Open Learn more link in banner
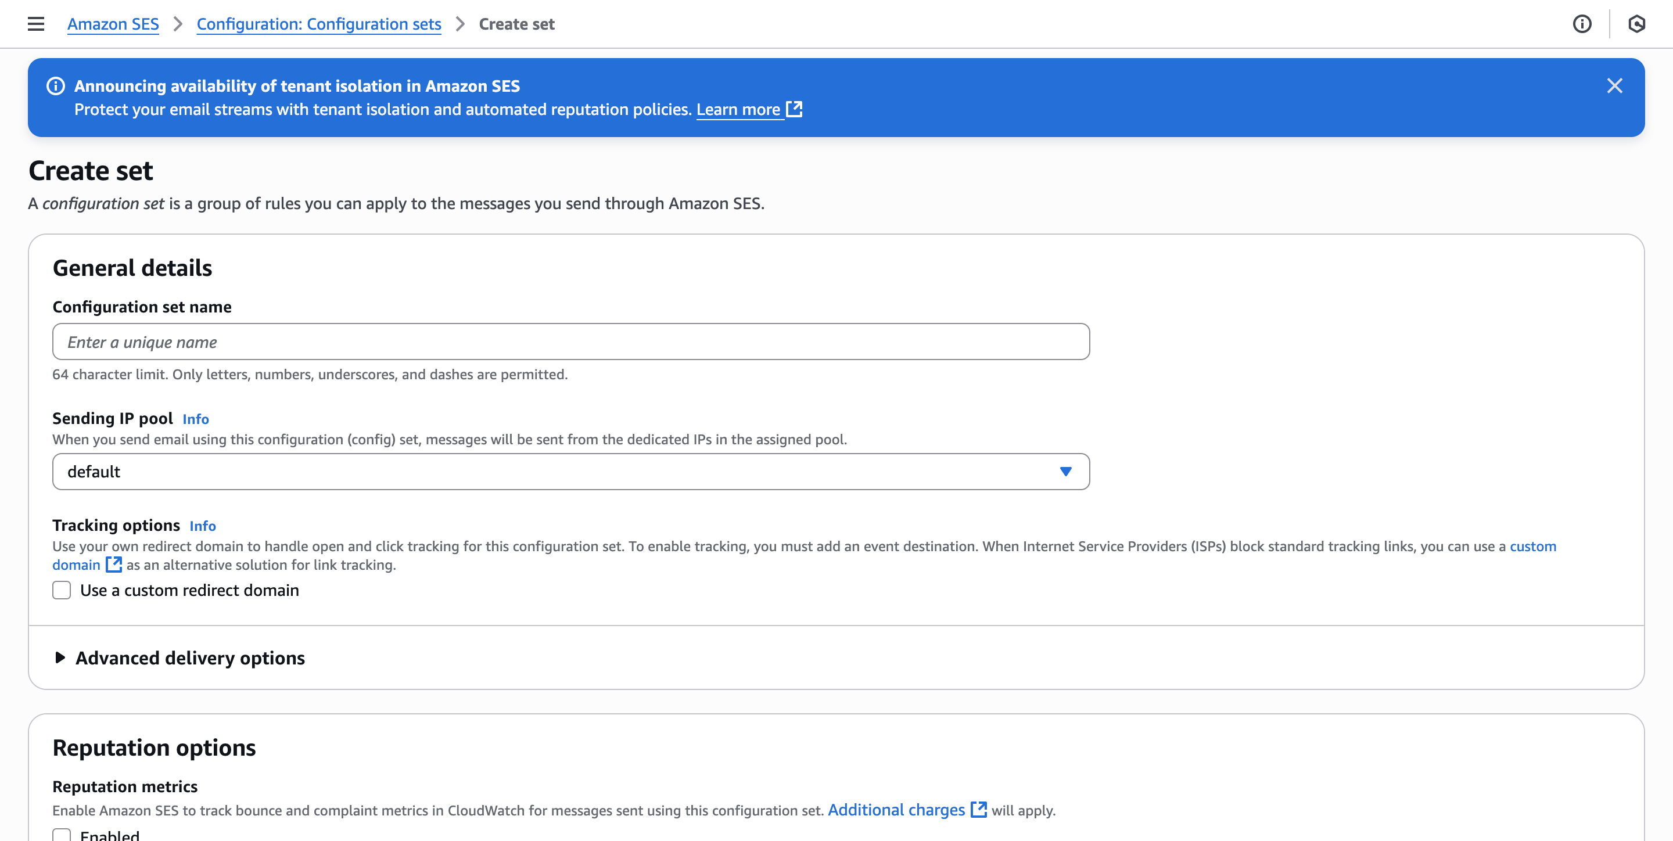This screenshot has width=1673, height=841. pos(738,109)
